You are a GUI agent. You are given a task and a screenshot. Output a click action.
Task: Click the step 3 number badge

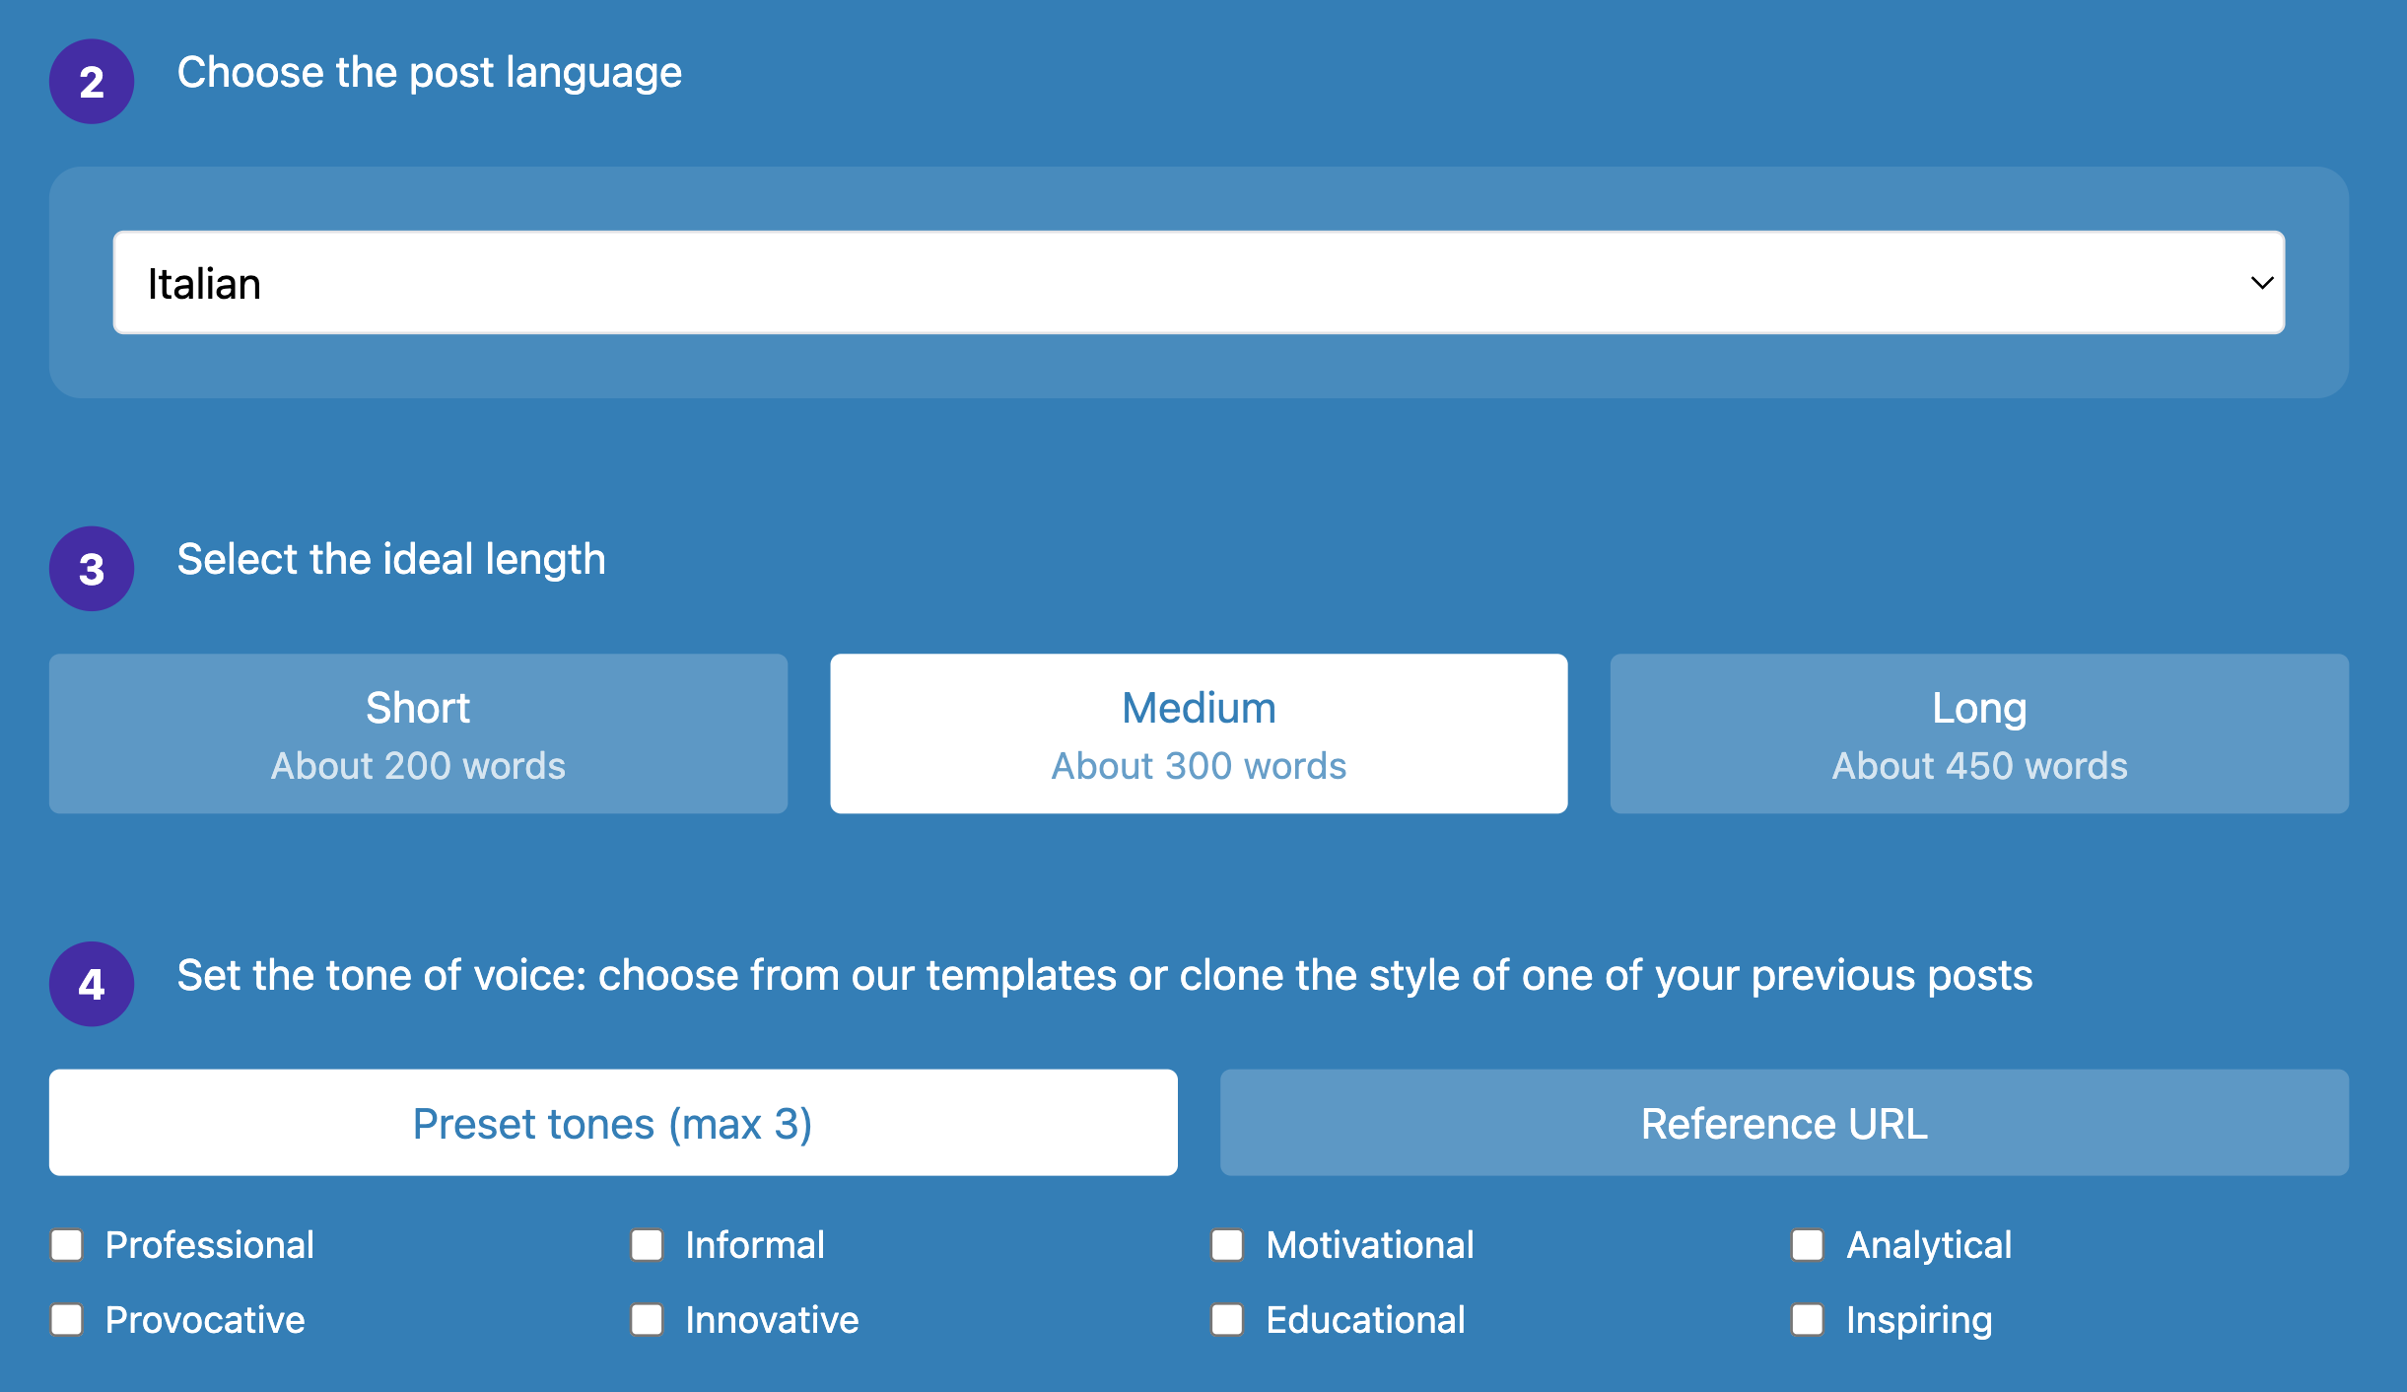coord(92,569)
